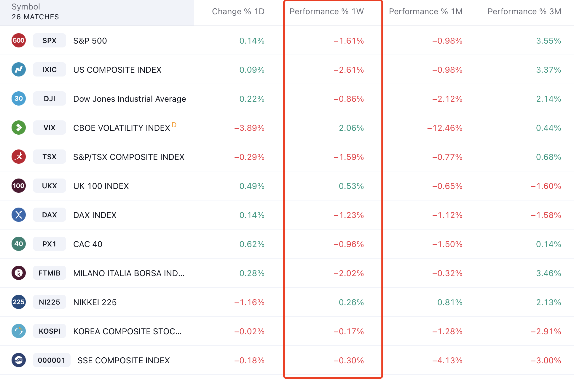Sort by Performance % 3M column

tap(524, 12)
